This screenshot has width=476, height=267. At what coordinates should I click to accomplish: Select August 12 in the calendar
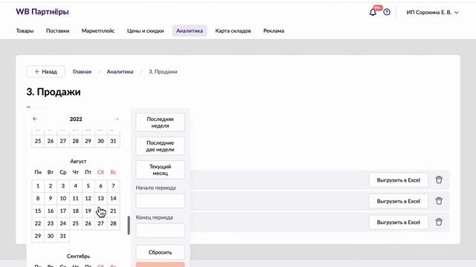click(x=88, y=199)
